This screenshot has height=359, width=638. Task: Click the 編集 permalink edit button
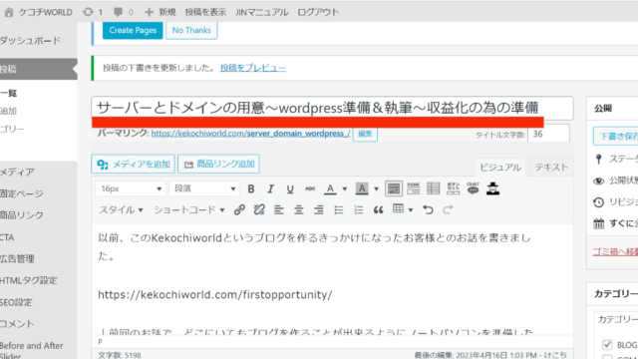tap(365, 134)
